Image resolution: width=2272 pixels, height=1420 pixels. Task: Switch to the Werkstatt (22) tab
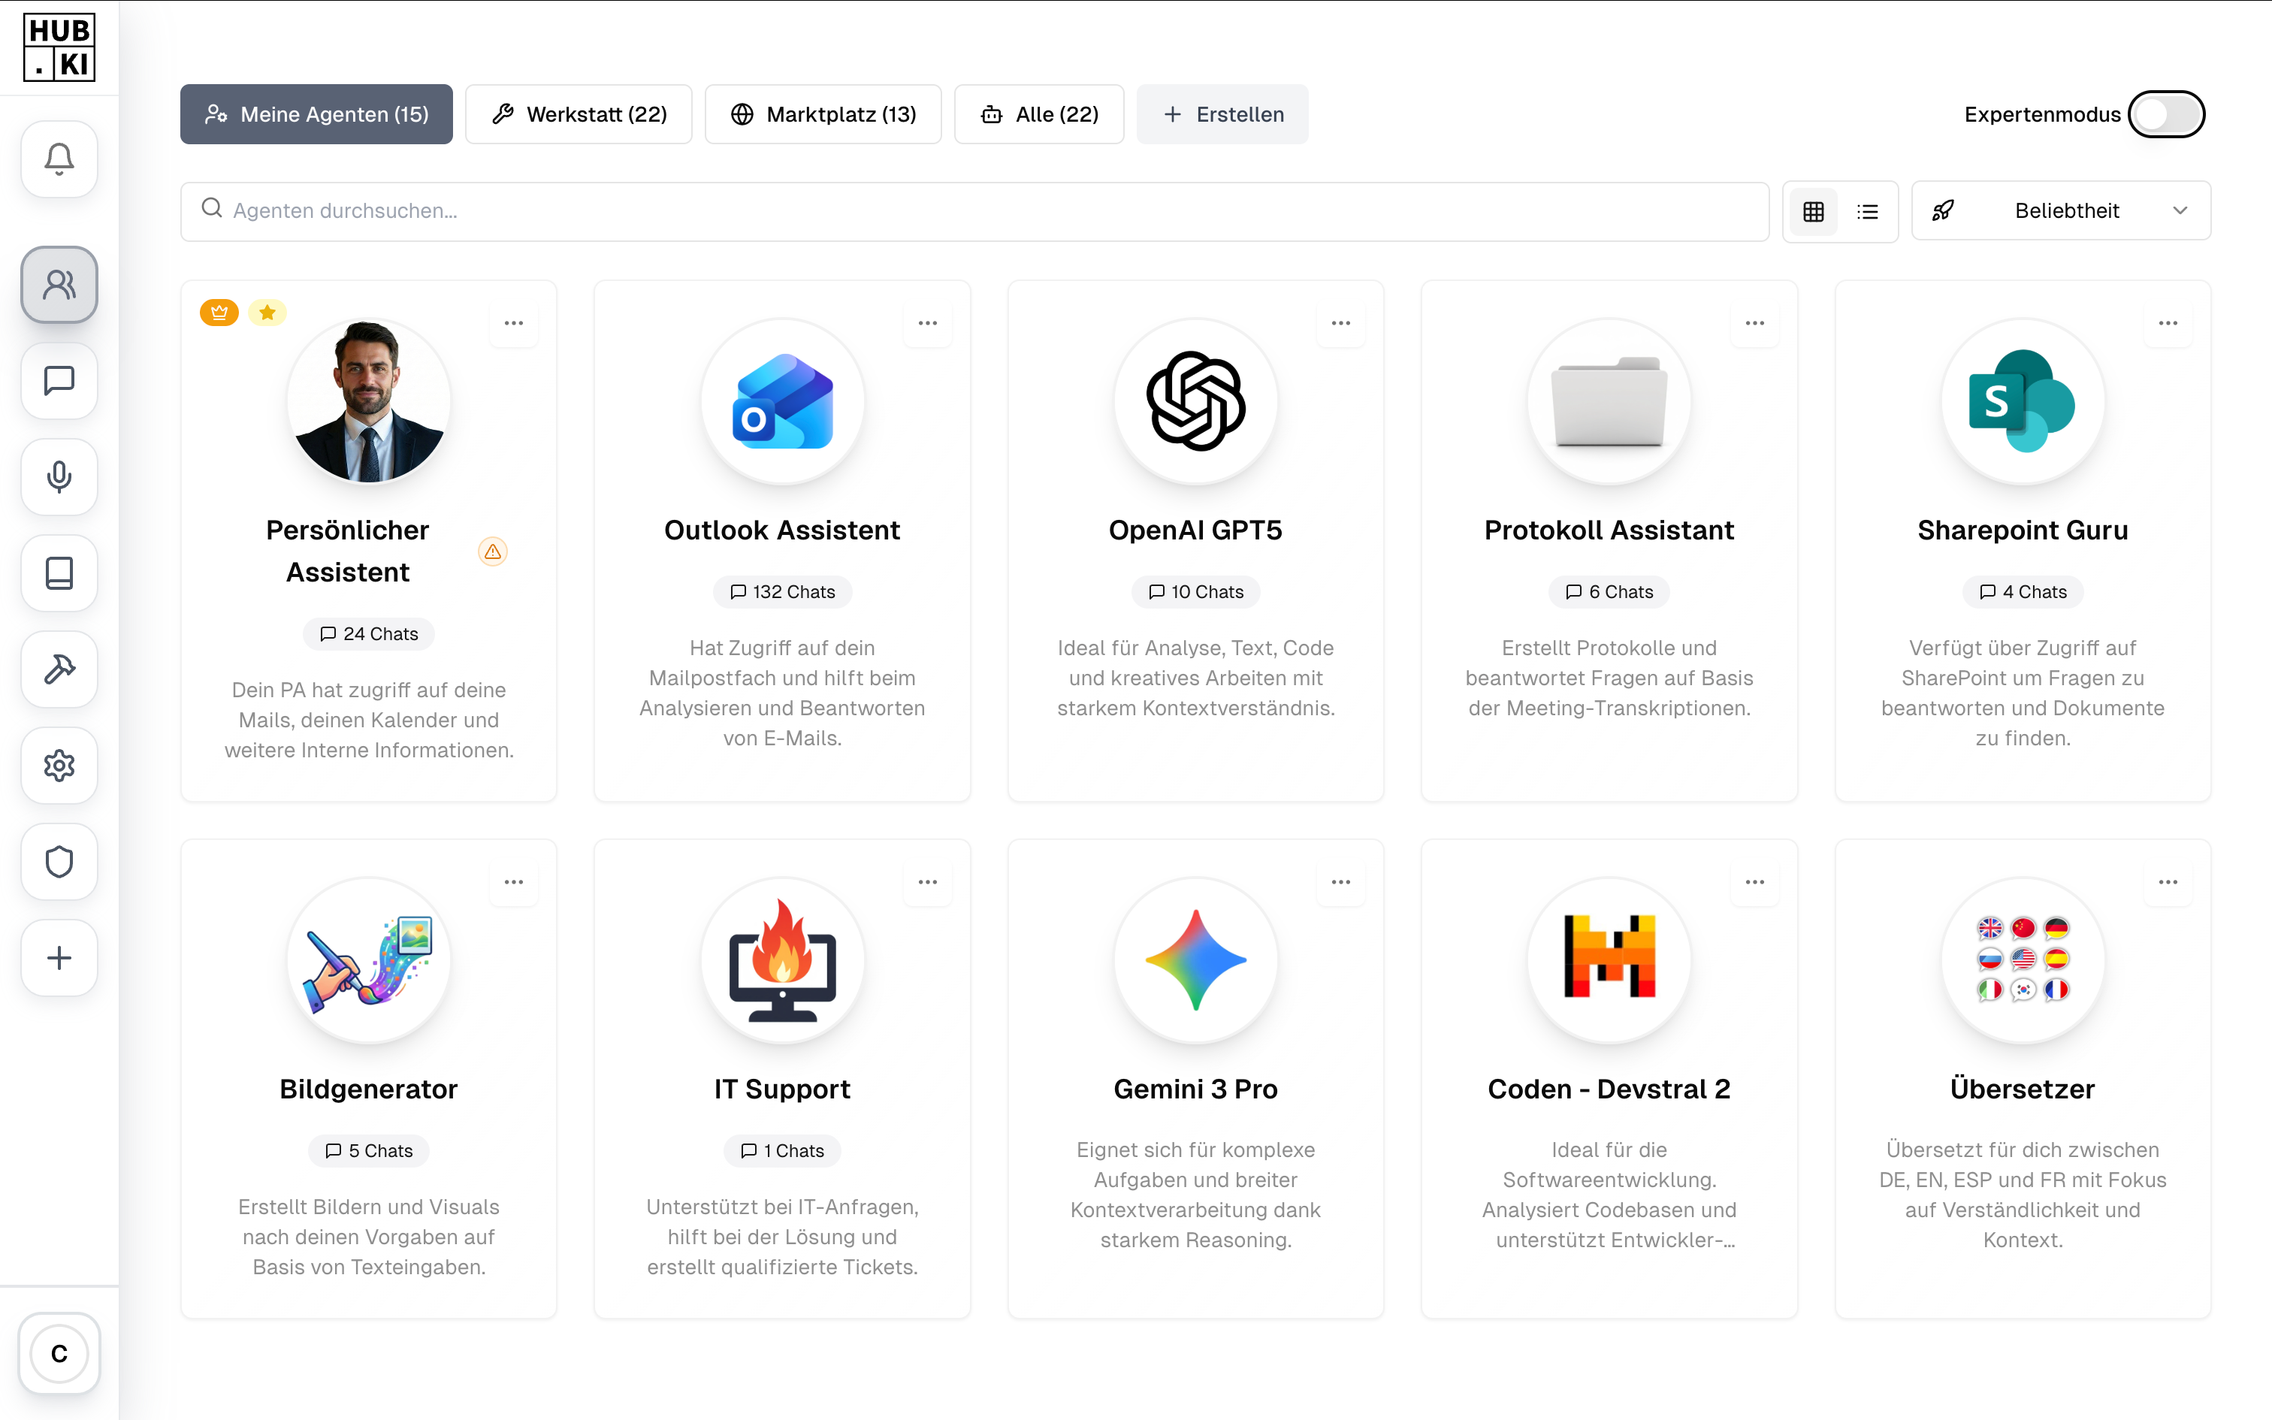click(579, 114)
